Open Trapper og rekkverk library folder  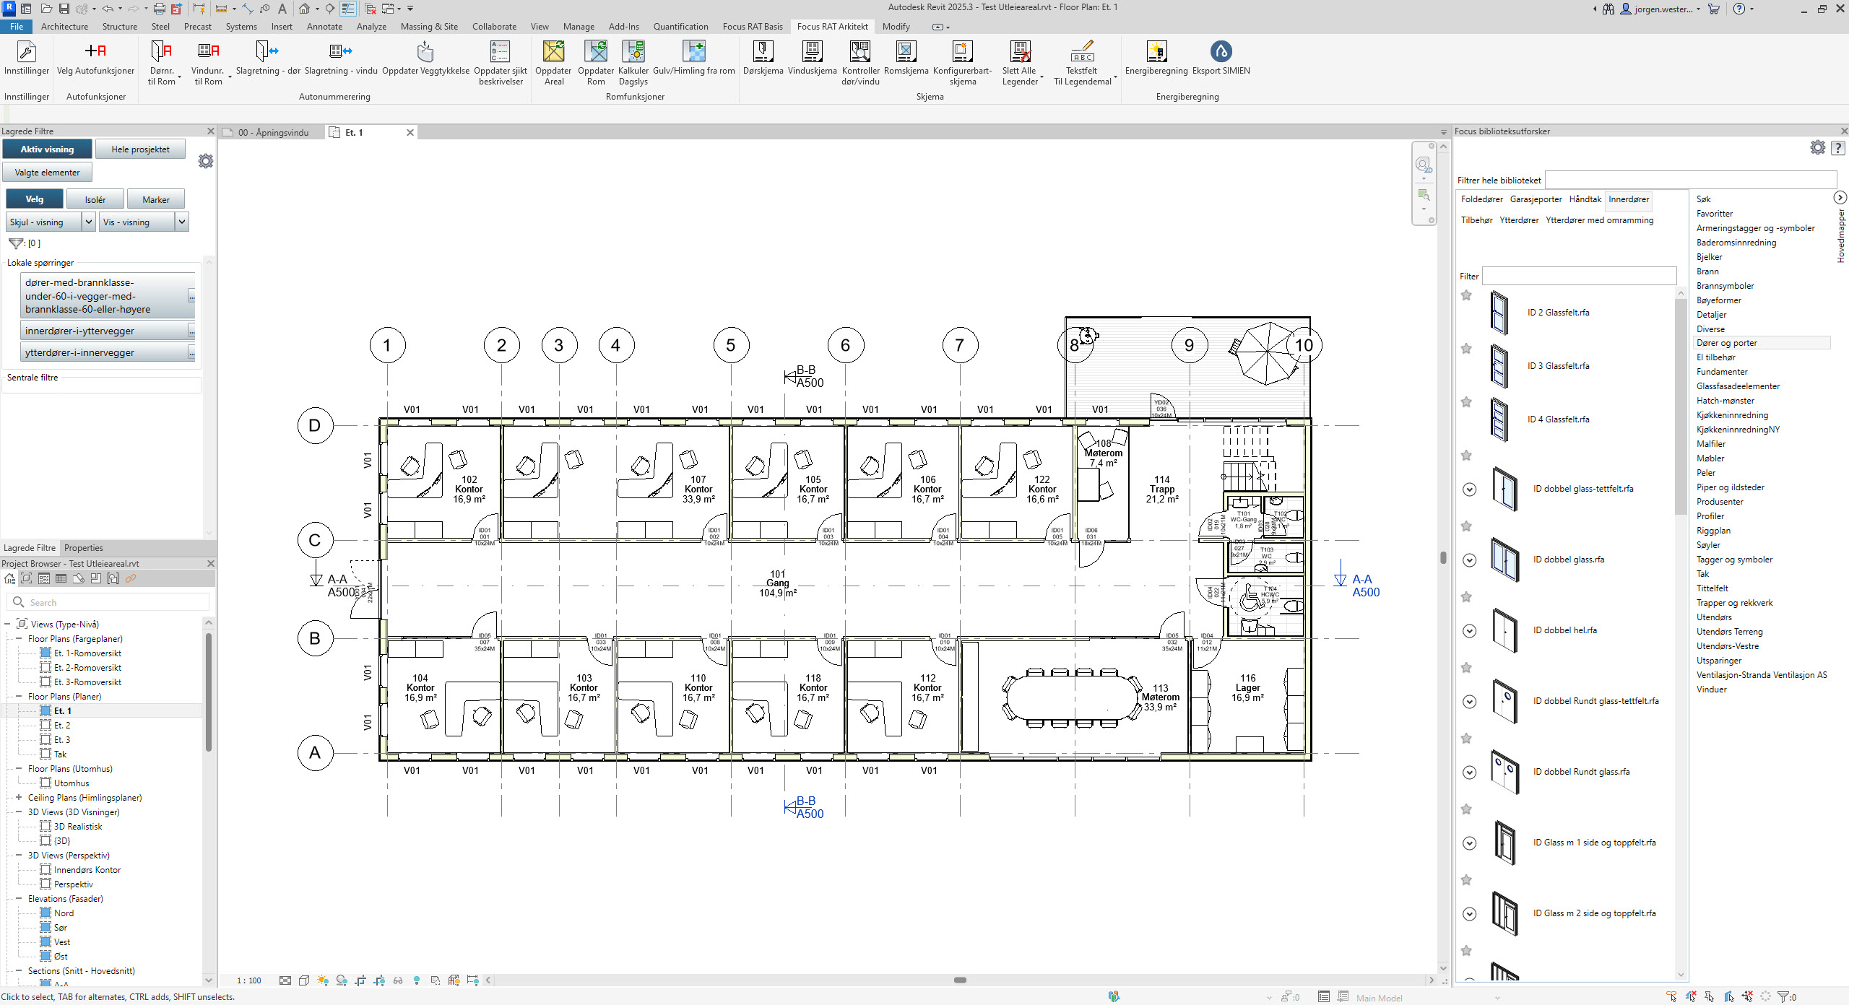click(1734, 602)
